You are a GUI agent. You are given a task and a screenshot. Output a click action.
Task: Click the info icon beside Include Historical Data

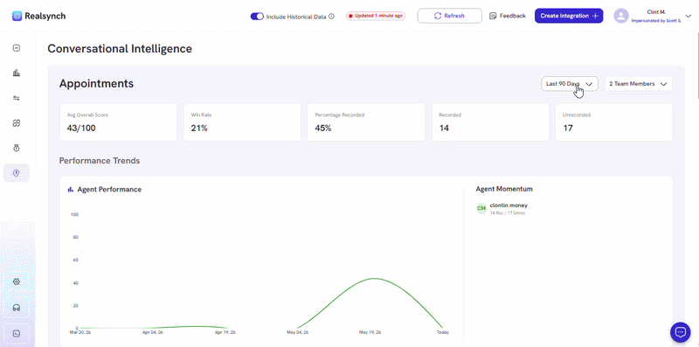coord(331,17)
